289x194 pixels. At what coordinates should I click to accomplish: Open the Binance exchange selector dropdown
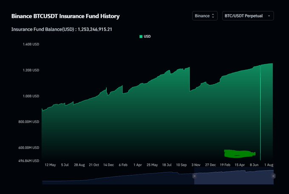click(205, 16)
